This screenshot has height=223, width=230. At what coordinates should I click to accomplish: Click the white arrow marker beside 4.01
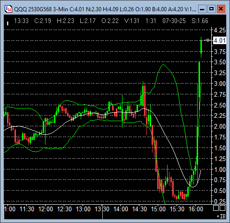207,40
